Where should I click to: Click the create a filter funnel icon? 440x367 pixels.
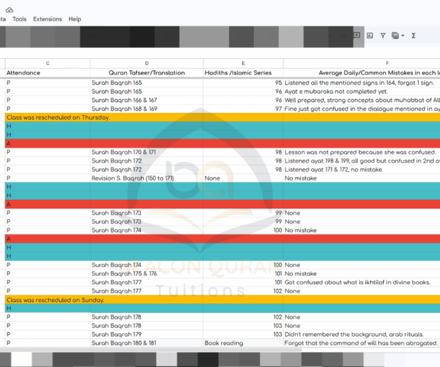coord(383,36)
